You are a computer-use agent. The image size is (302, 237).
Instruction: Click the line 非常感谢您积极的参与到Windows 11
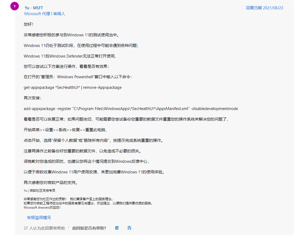point(71,35)
